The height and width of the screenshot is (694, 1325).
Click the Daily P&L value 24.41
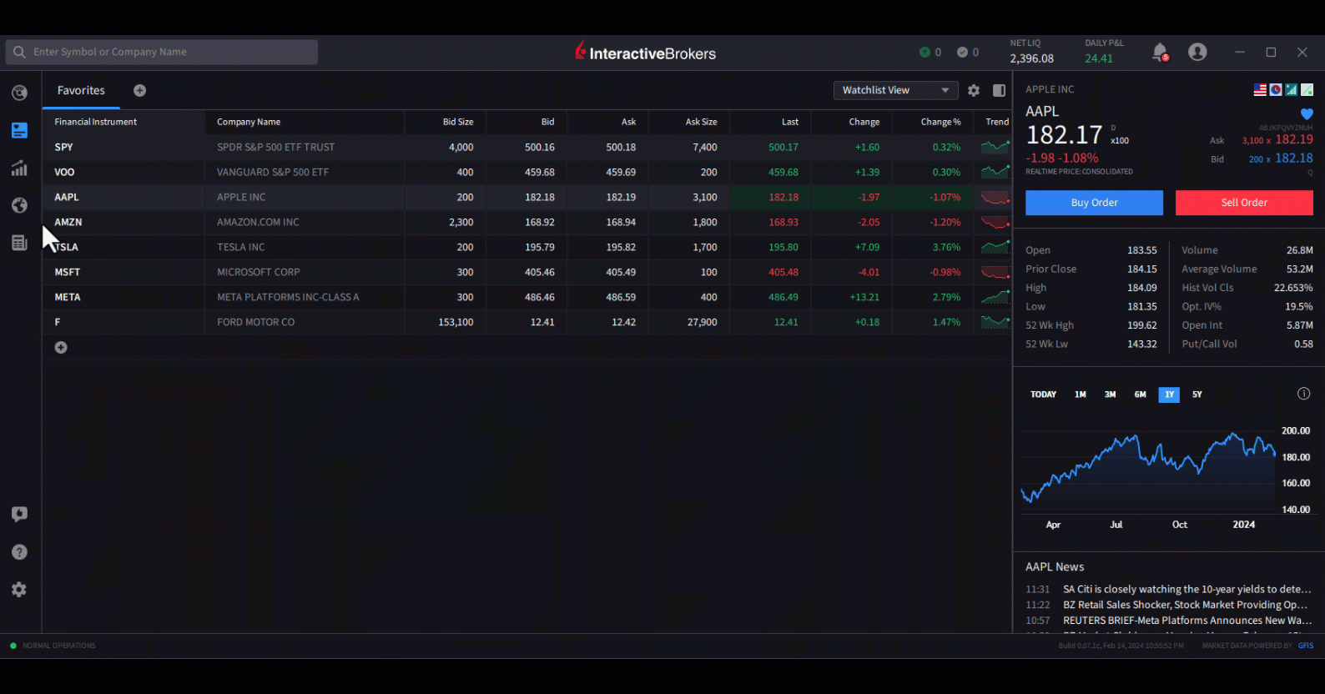(x=1099, y=58)
